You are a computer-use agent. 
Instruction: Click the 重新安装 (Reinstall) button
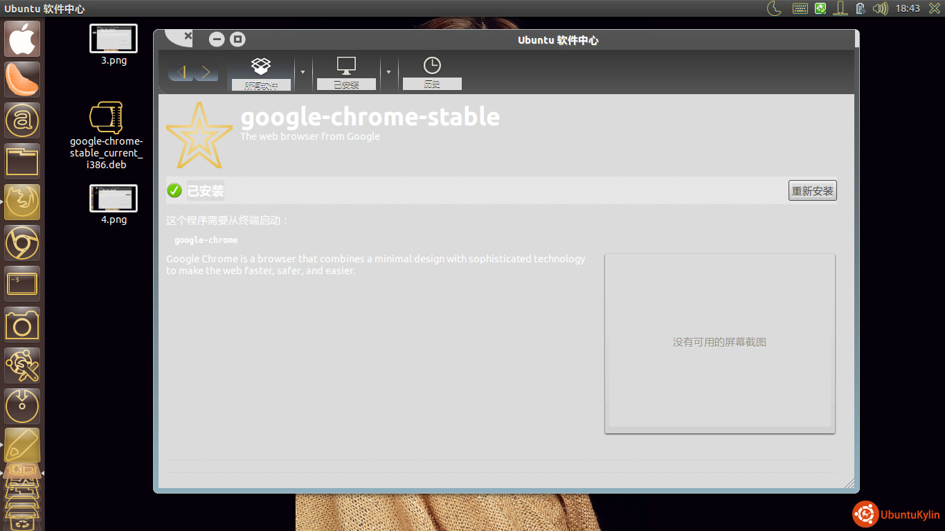812,191
